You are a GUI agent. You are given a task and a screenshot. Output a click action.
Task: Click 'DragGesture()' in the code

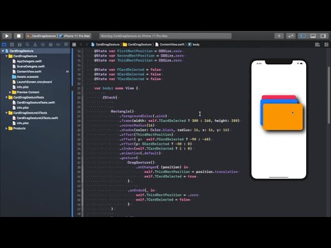tap(141, 163)
